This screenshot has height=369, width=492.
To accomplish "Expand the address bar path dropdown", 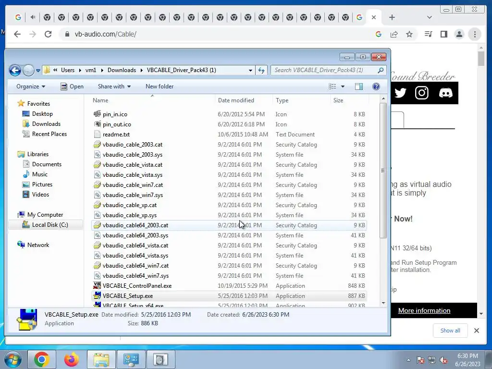I will click(250, 70).
